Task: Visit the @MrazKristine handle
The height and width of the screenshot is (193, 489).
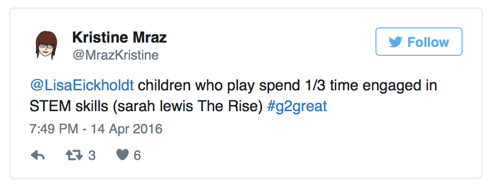Action: [115, 55]
